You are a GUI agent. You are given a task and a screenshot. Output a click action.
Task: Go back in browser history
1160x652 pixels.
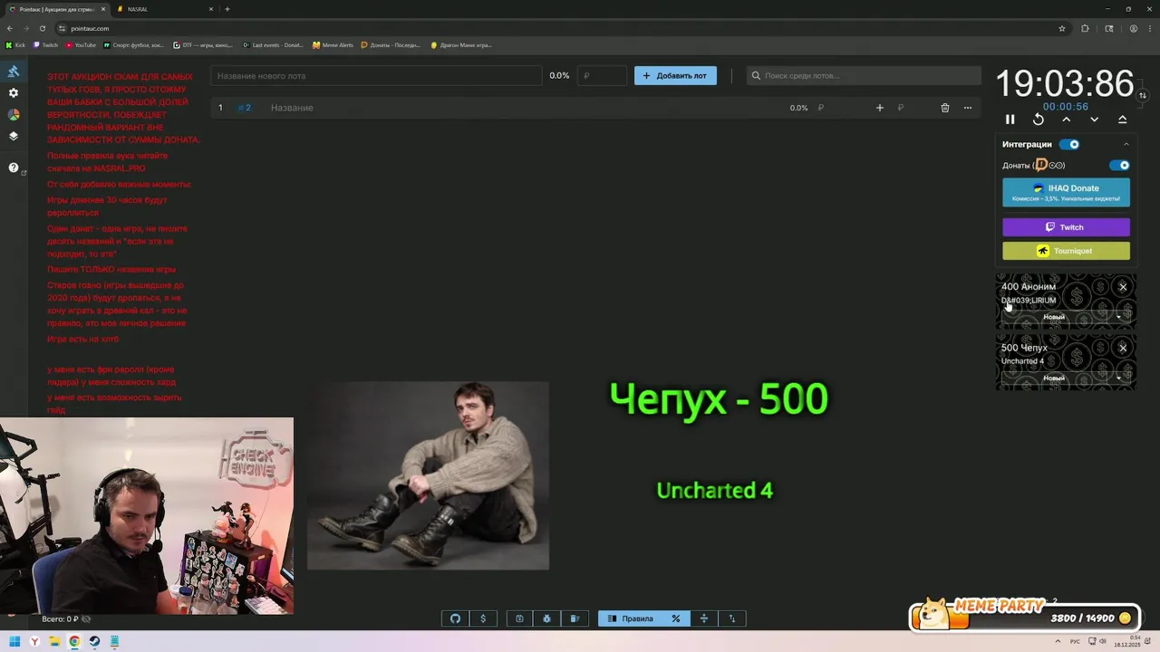point(10,28)
